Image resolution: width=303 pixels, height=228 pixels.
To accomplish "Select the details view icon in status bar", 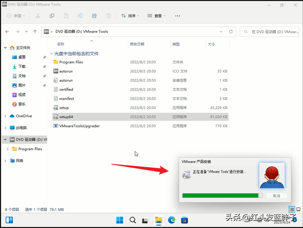I will click(x=292, y=209).
